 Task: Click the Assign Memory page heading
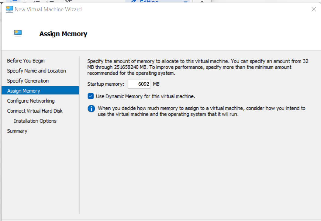(x=63, y=34)
